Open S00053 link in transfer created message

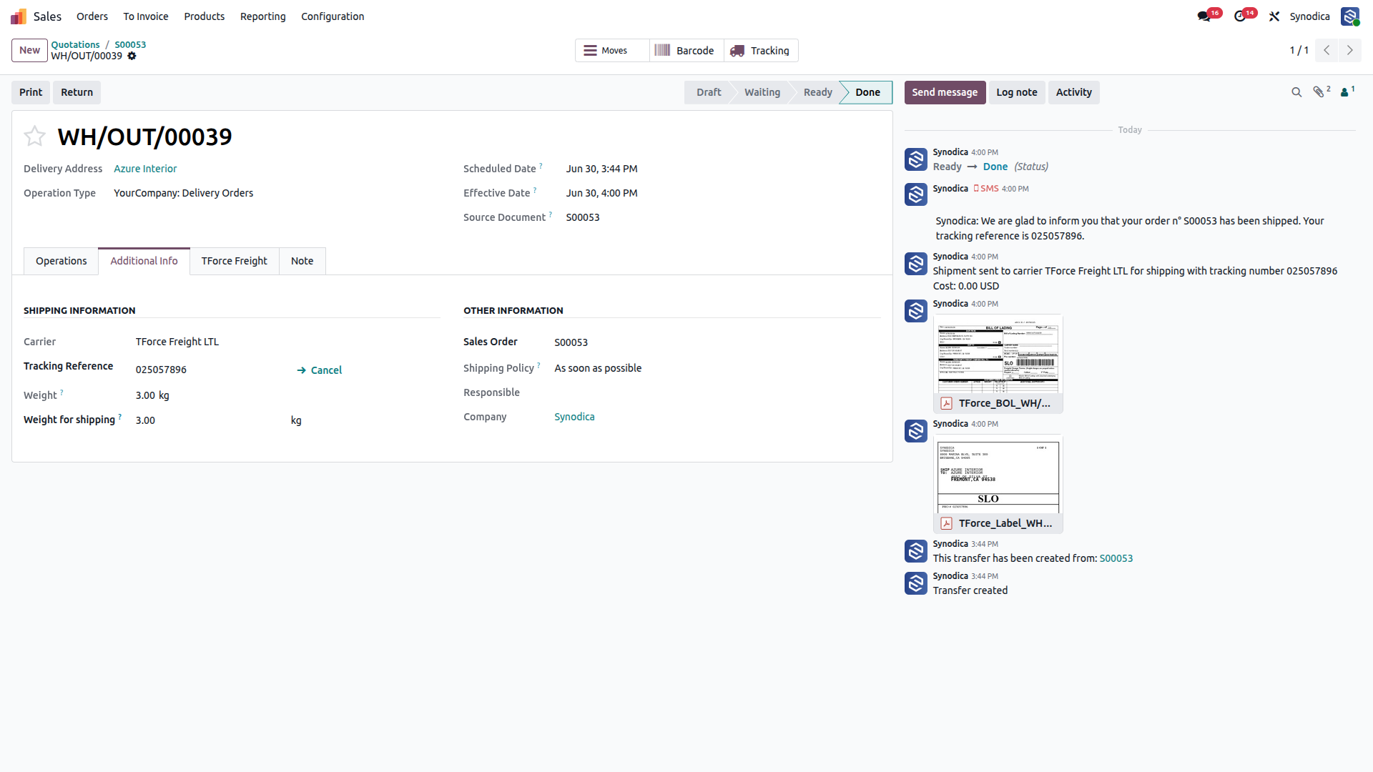pos(1116,558)
